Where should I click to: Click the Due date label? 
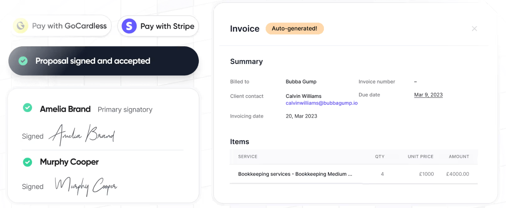(369, 95)
